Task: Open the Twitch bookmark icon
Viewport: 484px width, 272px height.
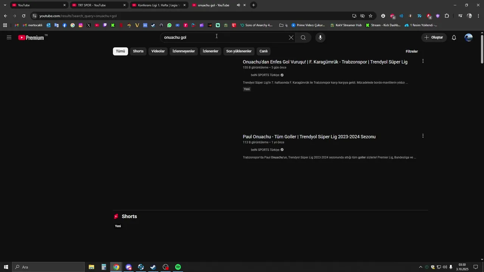Action: pos(105,25)
